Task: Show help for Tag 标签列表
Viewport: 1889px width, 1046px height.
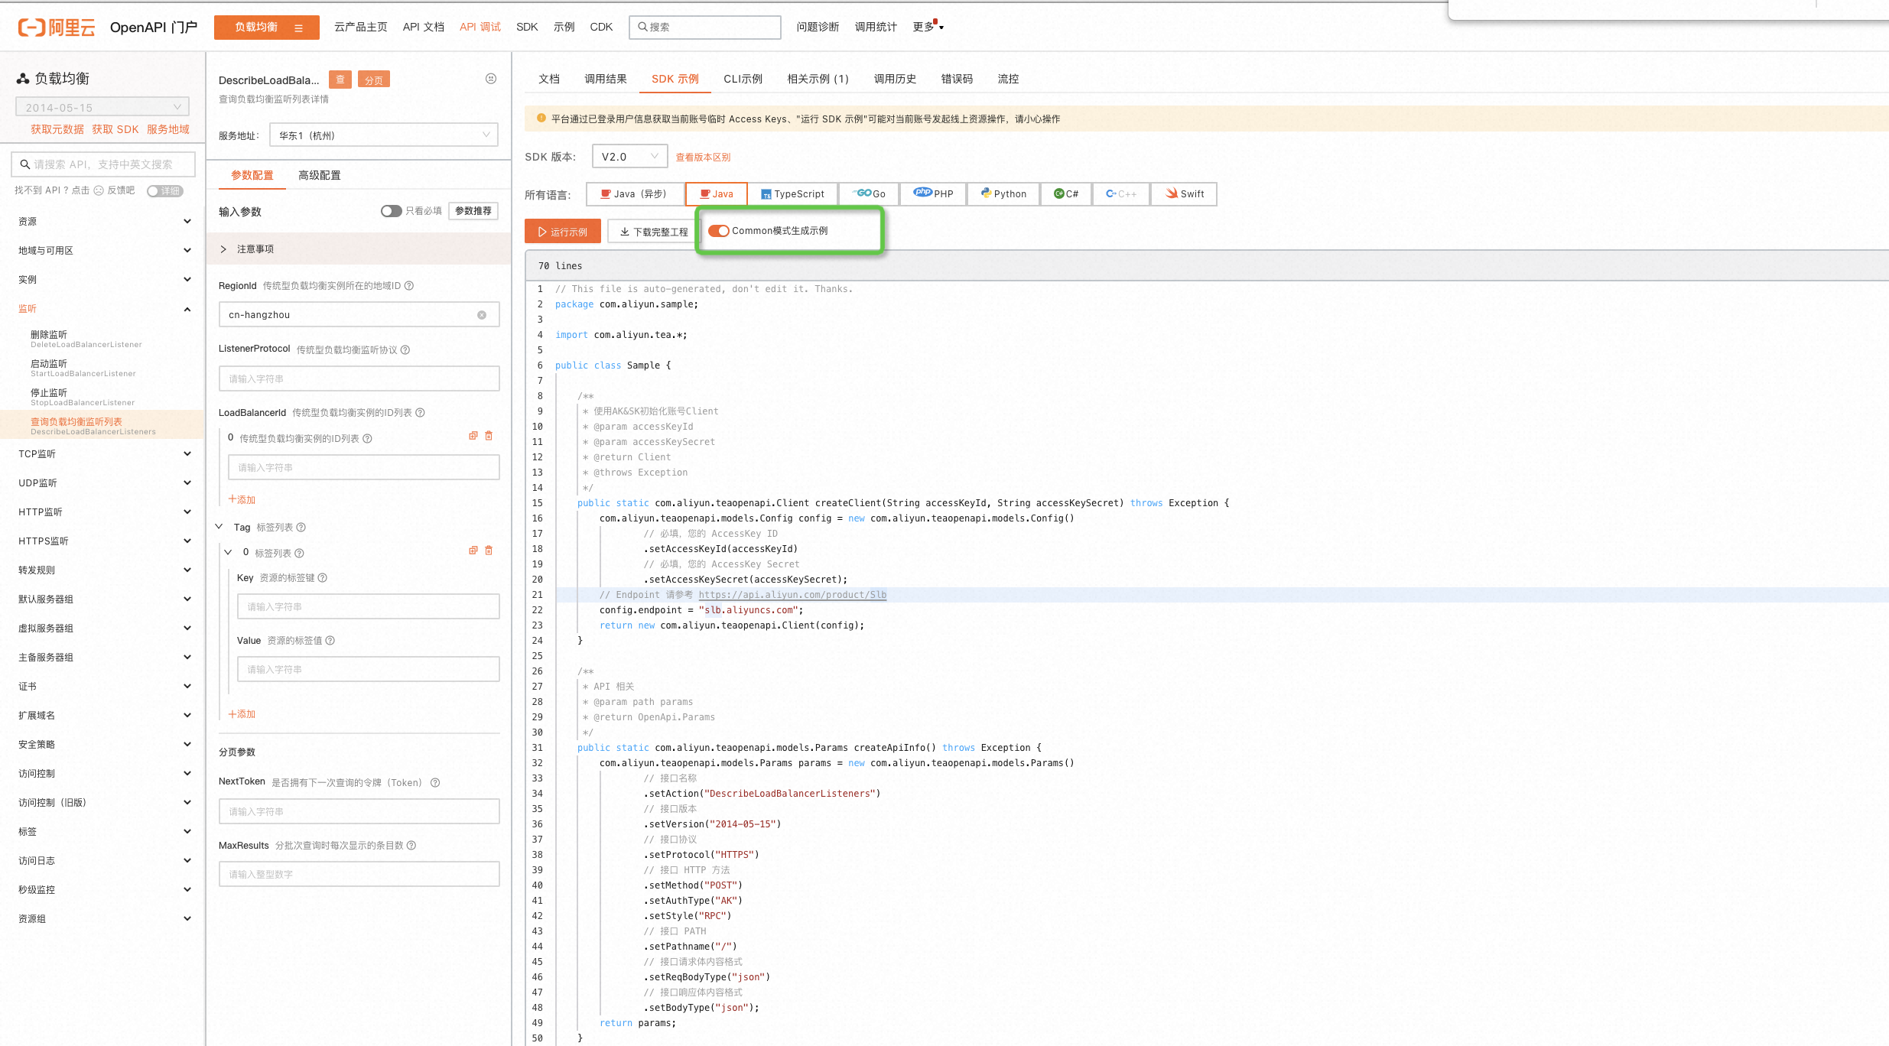Action: pyautogui.click(x=301, y=528)
